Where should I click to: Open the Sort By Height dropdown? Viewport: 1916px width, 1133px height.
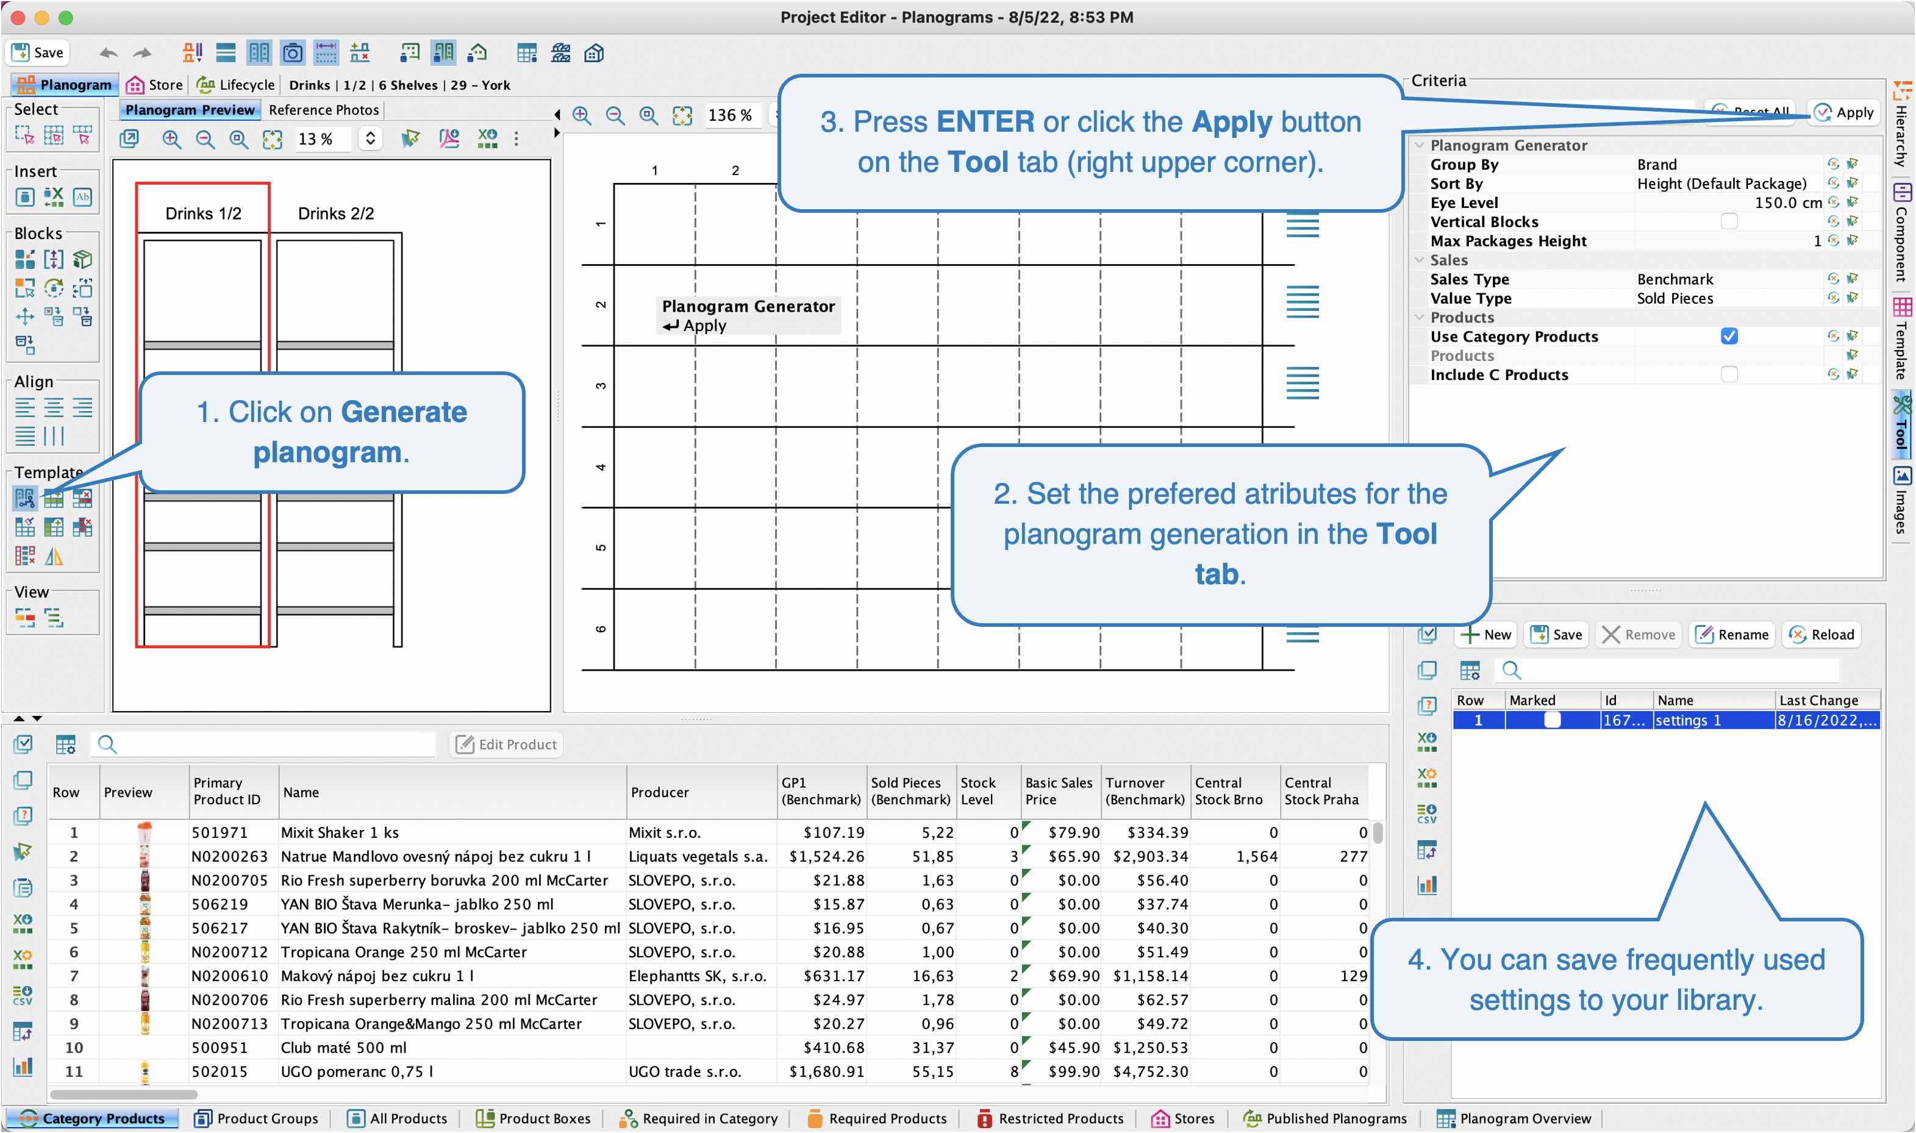(x=1728, y=183)
